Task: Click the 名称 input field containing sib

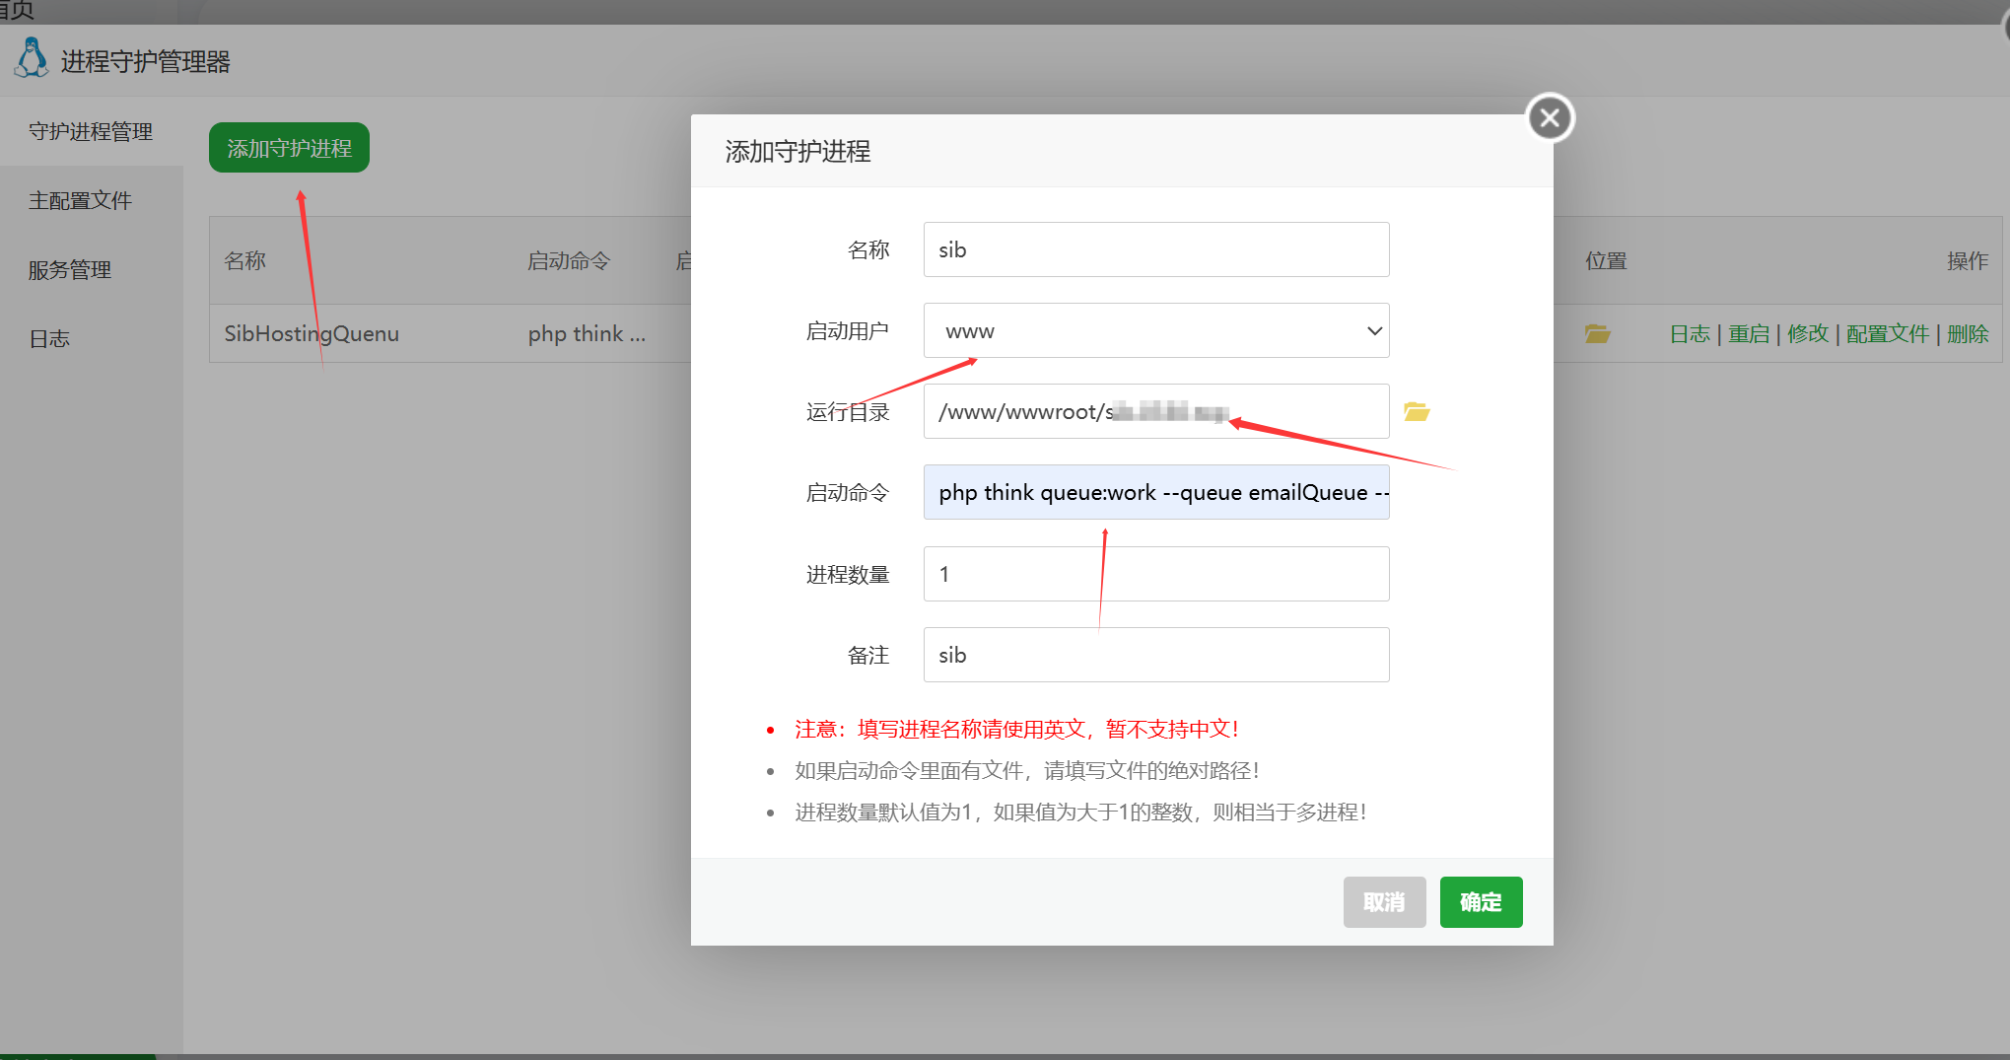Action: click(x=1155, y=250)
